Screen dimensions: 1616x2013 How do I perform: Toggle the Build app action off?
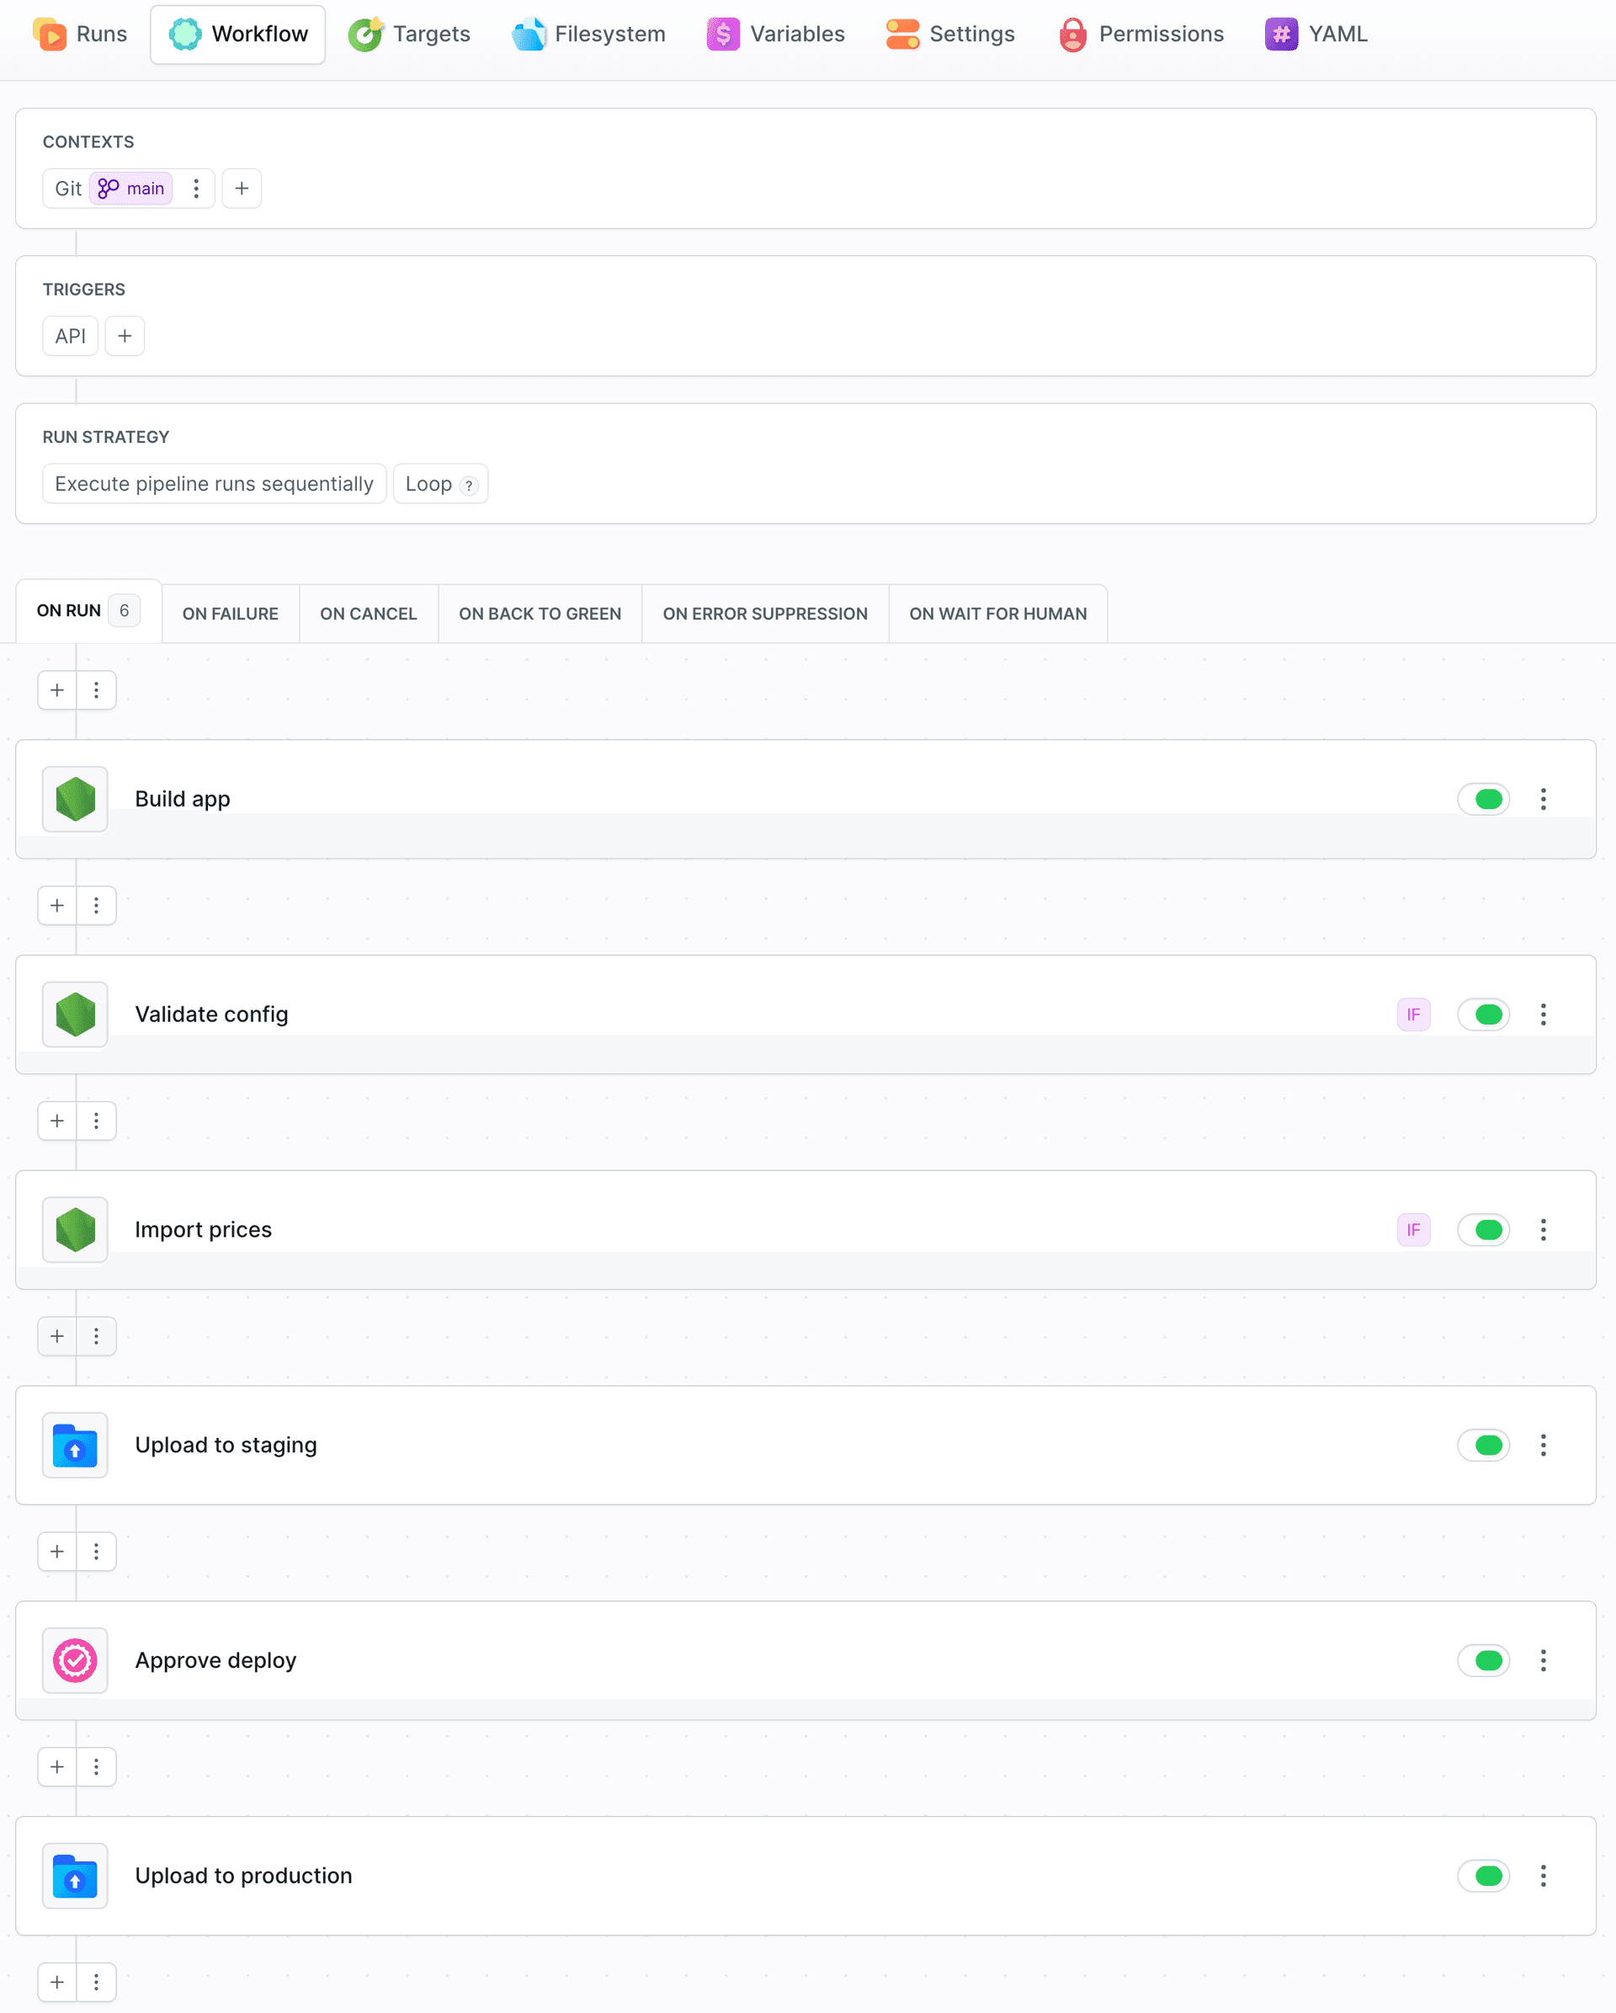(1485, 799)
